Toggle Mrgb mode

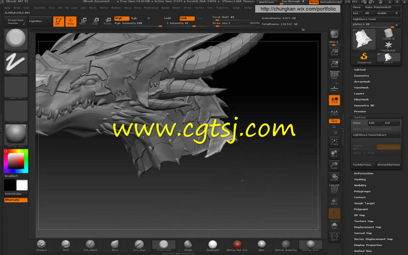click(121, 18)
